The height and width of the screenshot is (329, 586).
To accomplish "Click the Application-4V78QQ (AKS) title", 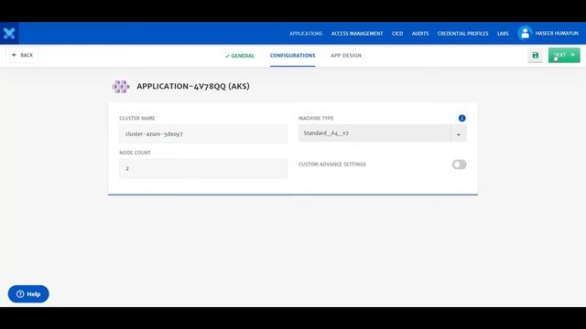I will pos(193,86).
